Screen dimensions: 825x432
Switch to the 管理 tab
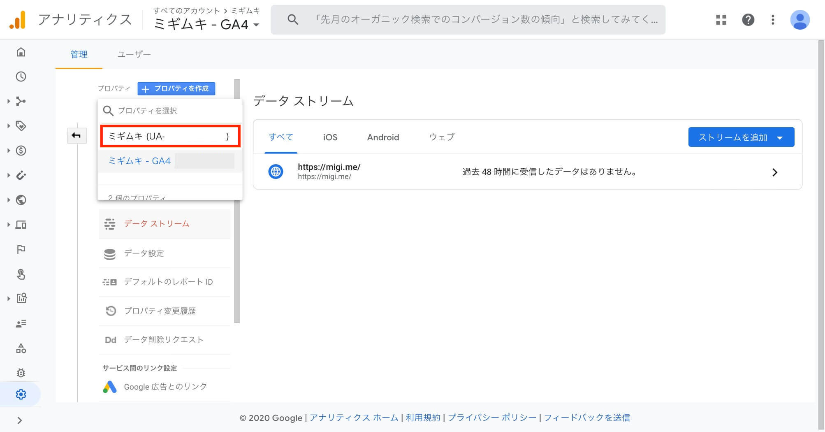tap(79, 54)
